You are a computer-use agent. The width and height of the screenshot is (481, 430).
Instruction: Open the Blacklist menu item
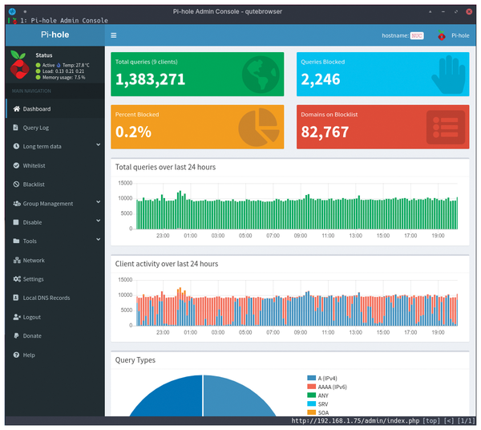coord(55,185)
